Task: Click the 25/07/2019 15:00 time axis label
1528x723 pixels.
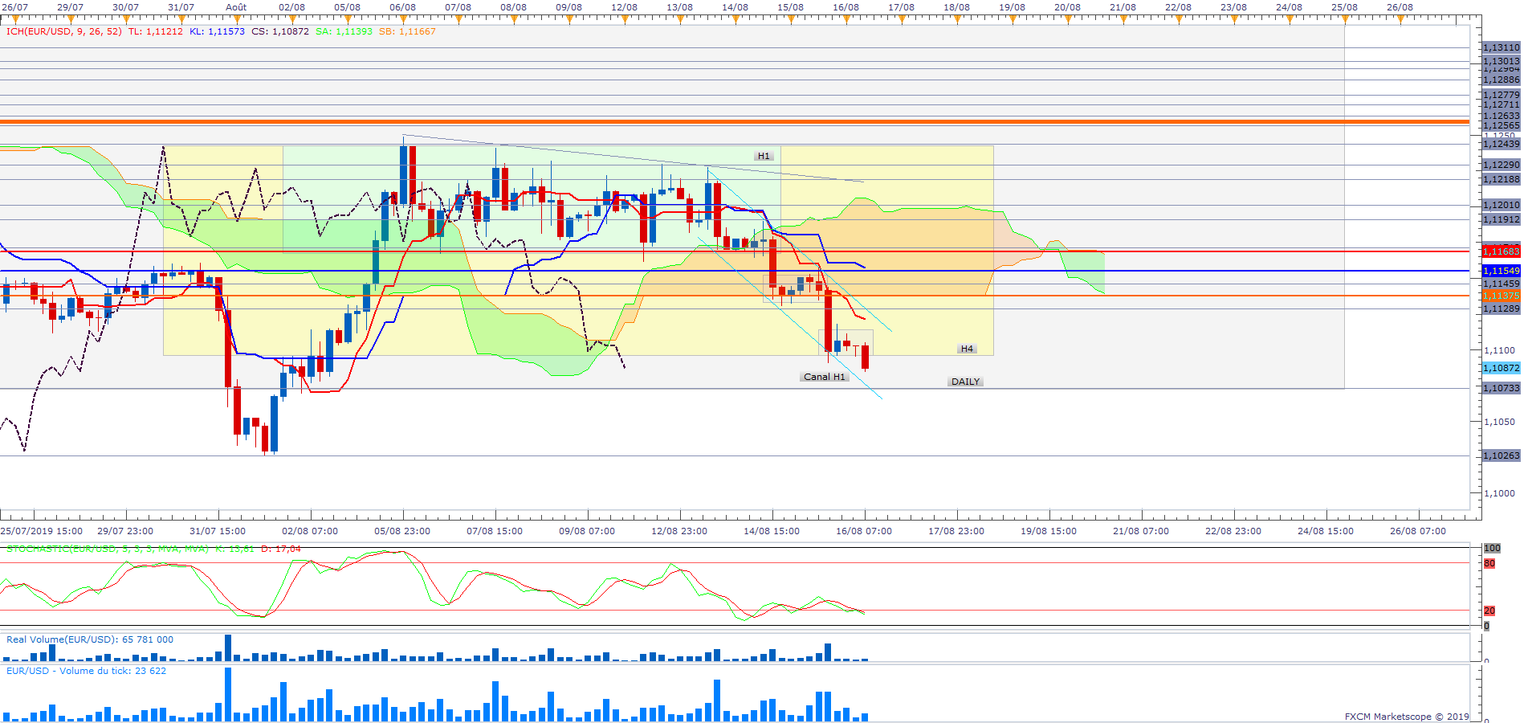Action: pyautogui.click(x=42, y=531)
